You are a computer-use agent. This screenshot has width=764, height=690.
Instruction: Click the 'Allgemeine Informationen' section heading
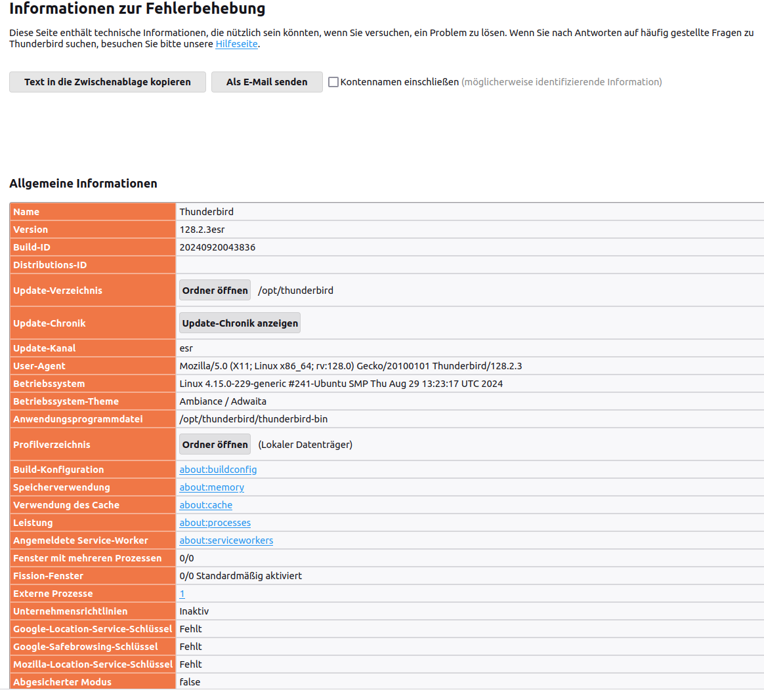point(83,184)
